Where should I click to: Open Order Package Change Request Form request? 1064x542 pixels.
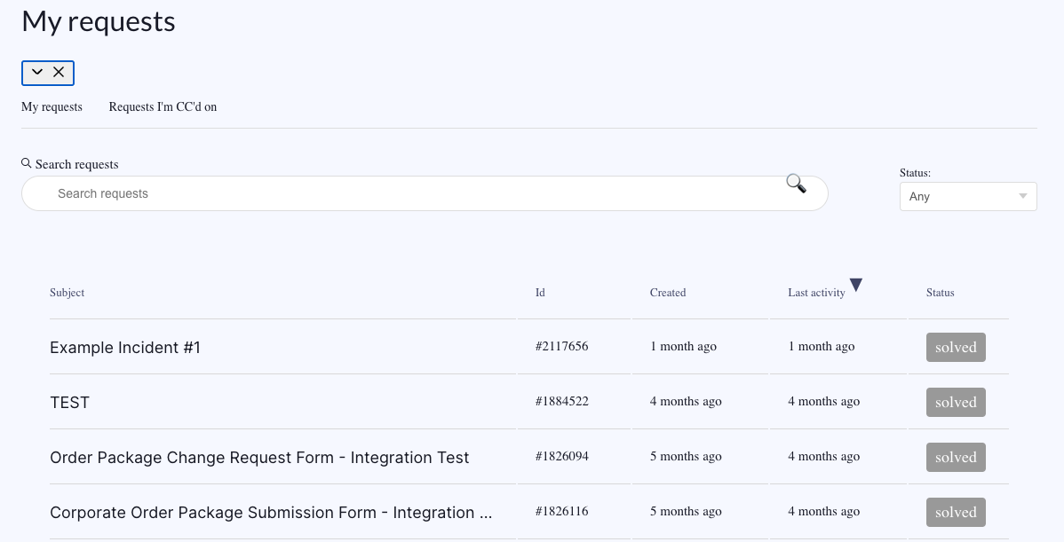(259, 458)
